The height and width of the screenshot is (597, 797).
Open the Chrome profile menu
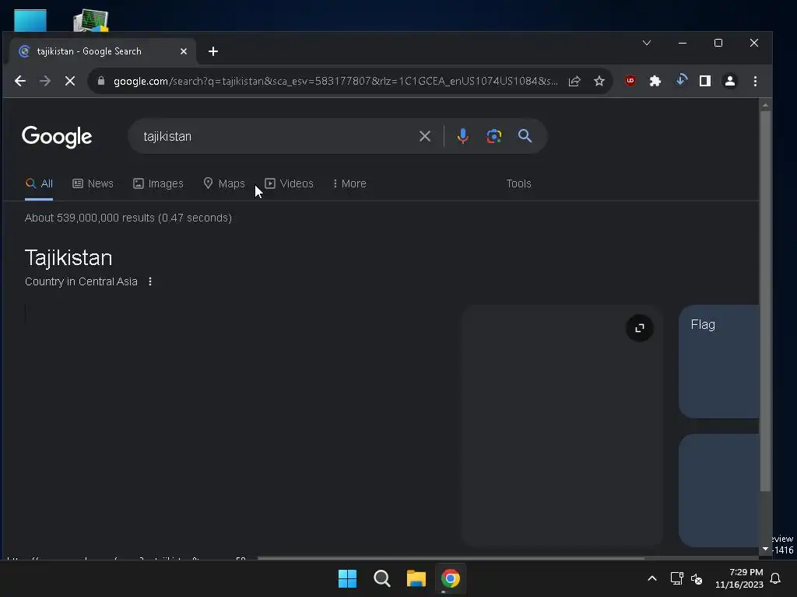(x=730, y=81)
